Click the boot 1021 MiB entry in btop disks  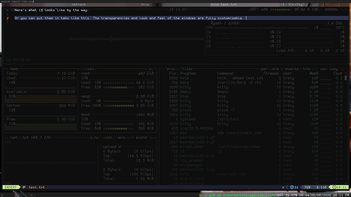(x=118, y=115)
